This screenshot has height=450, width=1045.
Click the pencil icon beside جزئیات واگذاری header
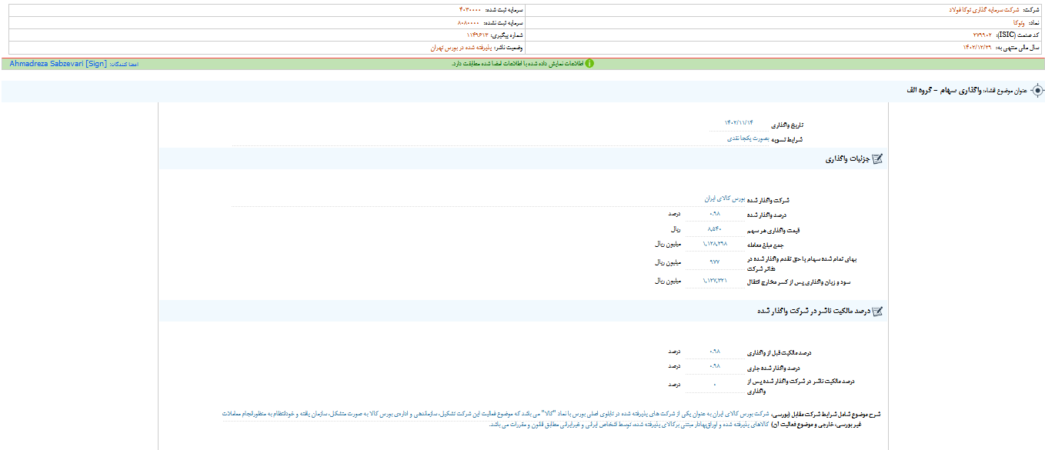click(876, 158)
